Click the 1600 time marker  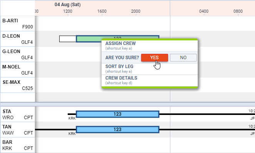click(102, 11)
